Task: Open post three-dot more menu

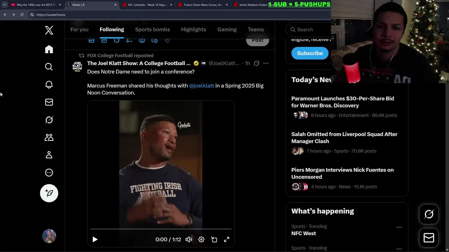Action: click(x=266, y=63)
